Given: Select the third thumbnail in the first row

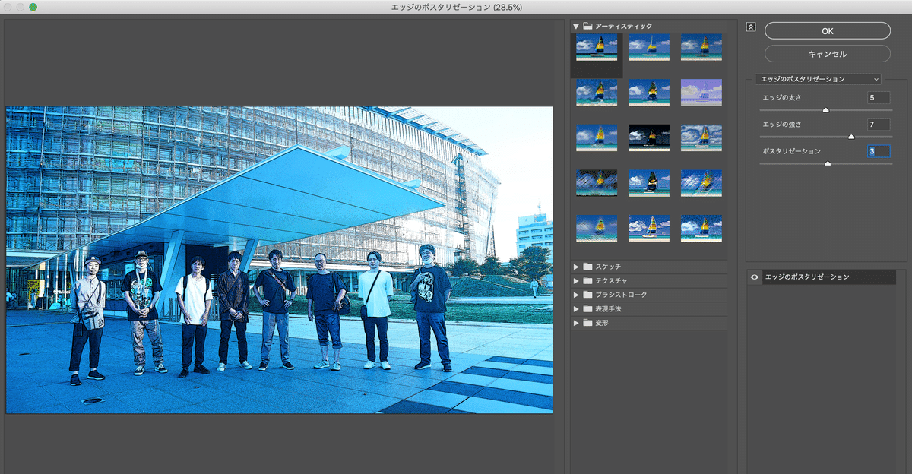Looking at the screenshot, I should pyautogui.click(x=701, y=47).
